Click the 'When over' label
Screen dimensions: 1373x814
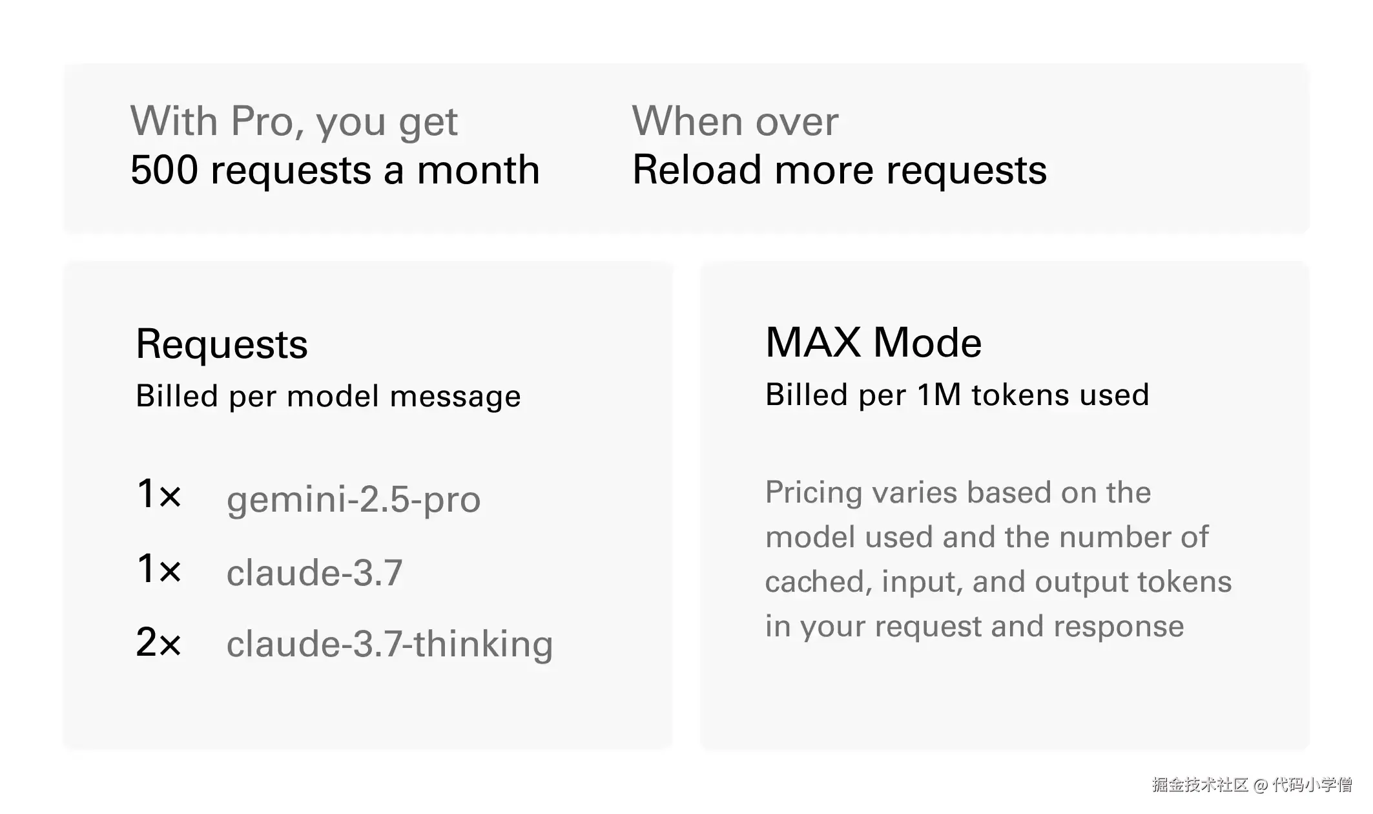(735, 121)
